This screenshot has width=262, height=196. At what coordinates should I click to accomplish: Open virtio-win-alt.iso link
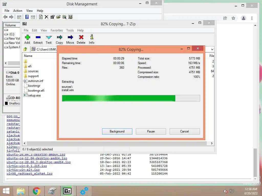point(23,170)
